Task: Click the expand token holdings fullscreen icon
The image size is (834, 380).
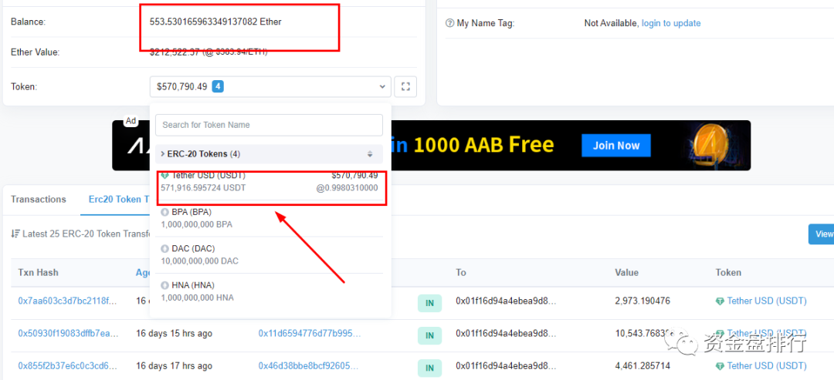Action: click(405, 86)
